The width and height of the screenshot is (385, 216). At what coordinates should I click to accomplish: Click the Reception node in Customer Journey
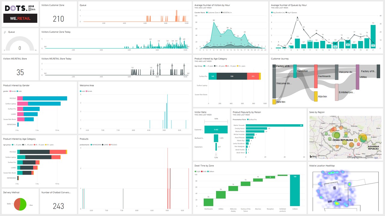tap(295, 71)
